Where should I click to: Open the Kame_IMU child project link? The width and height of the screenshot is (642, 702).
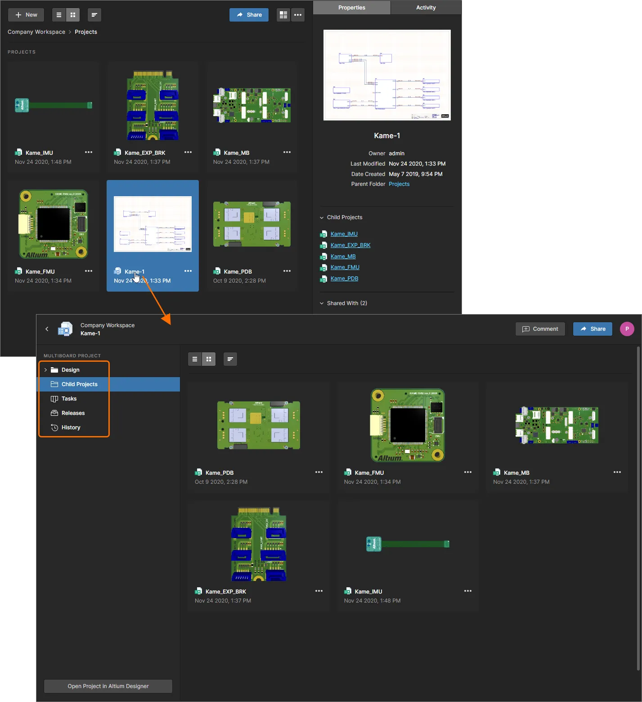[x=344, y=234]
